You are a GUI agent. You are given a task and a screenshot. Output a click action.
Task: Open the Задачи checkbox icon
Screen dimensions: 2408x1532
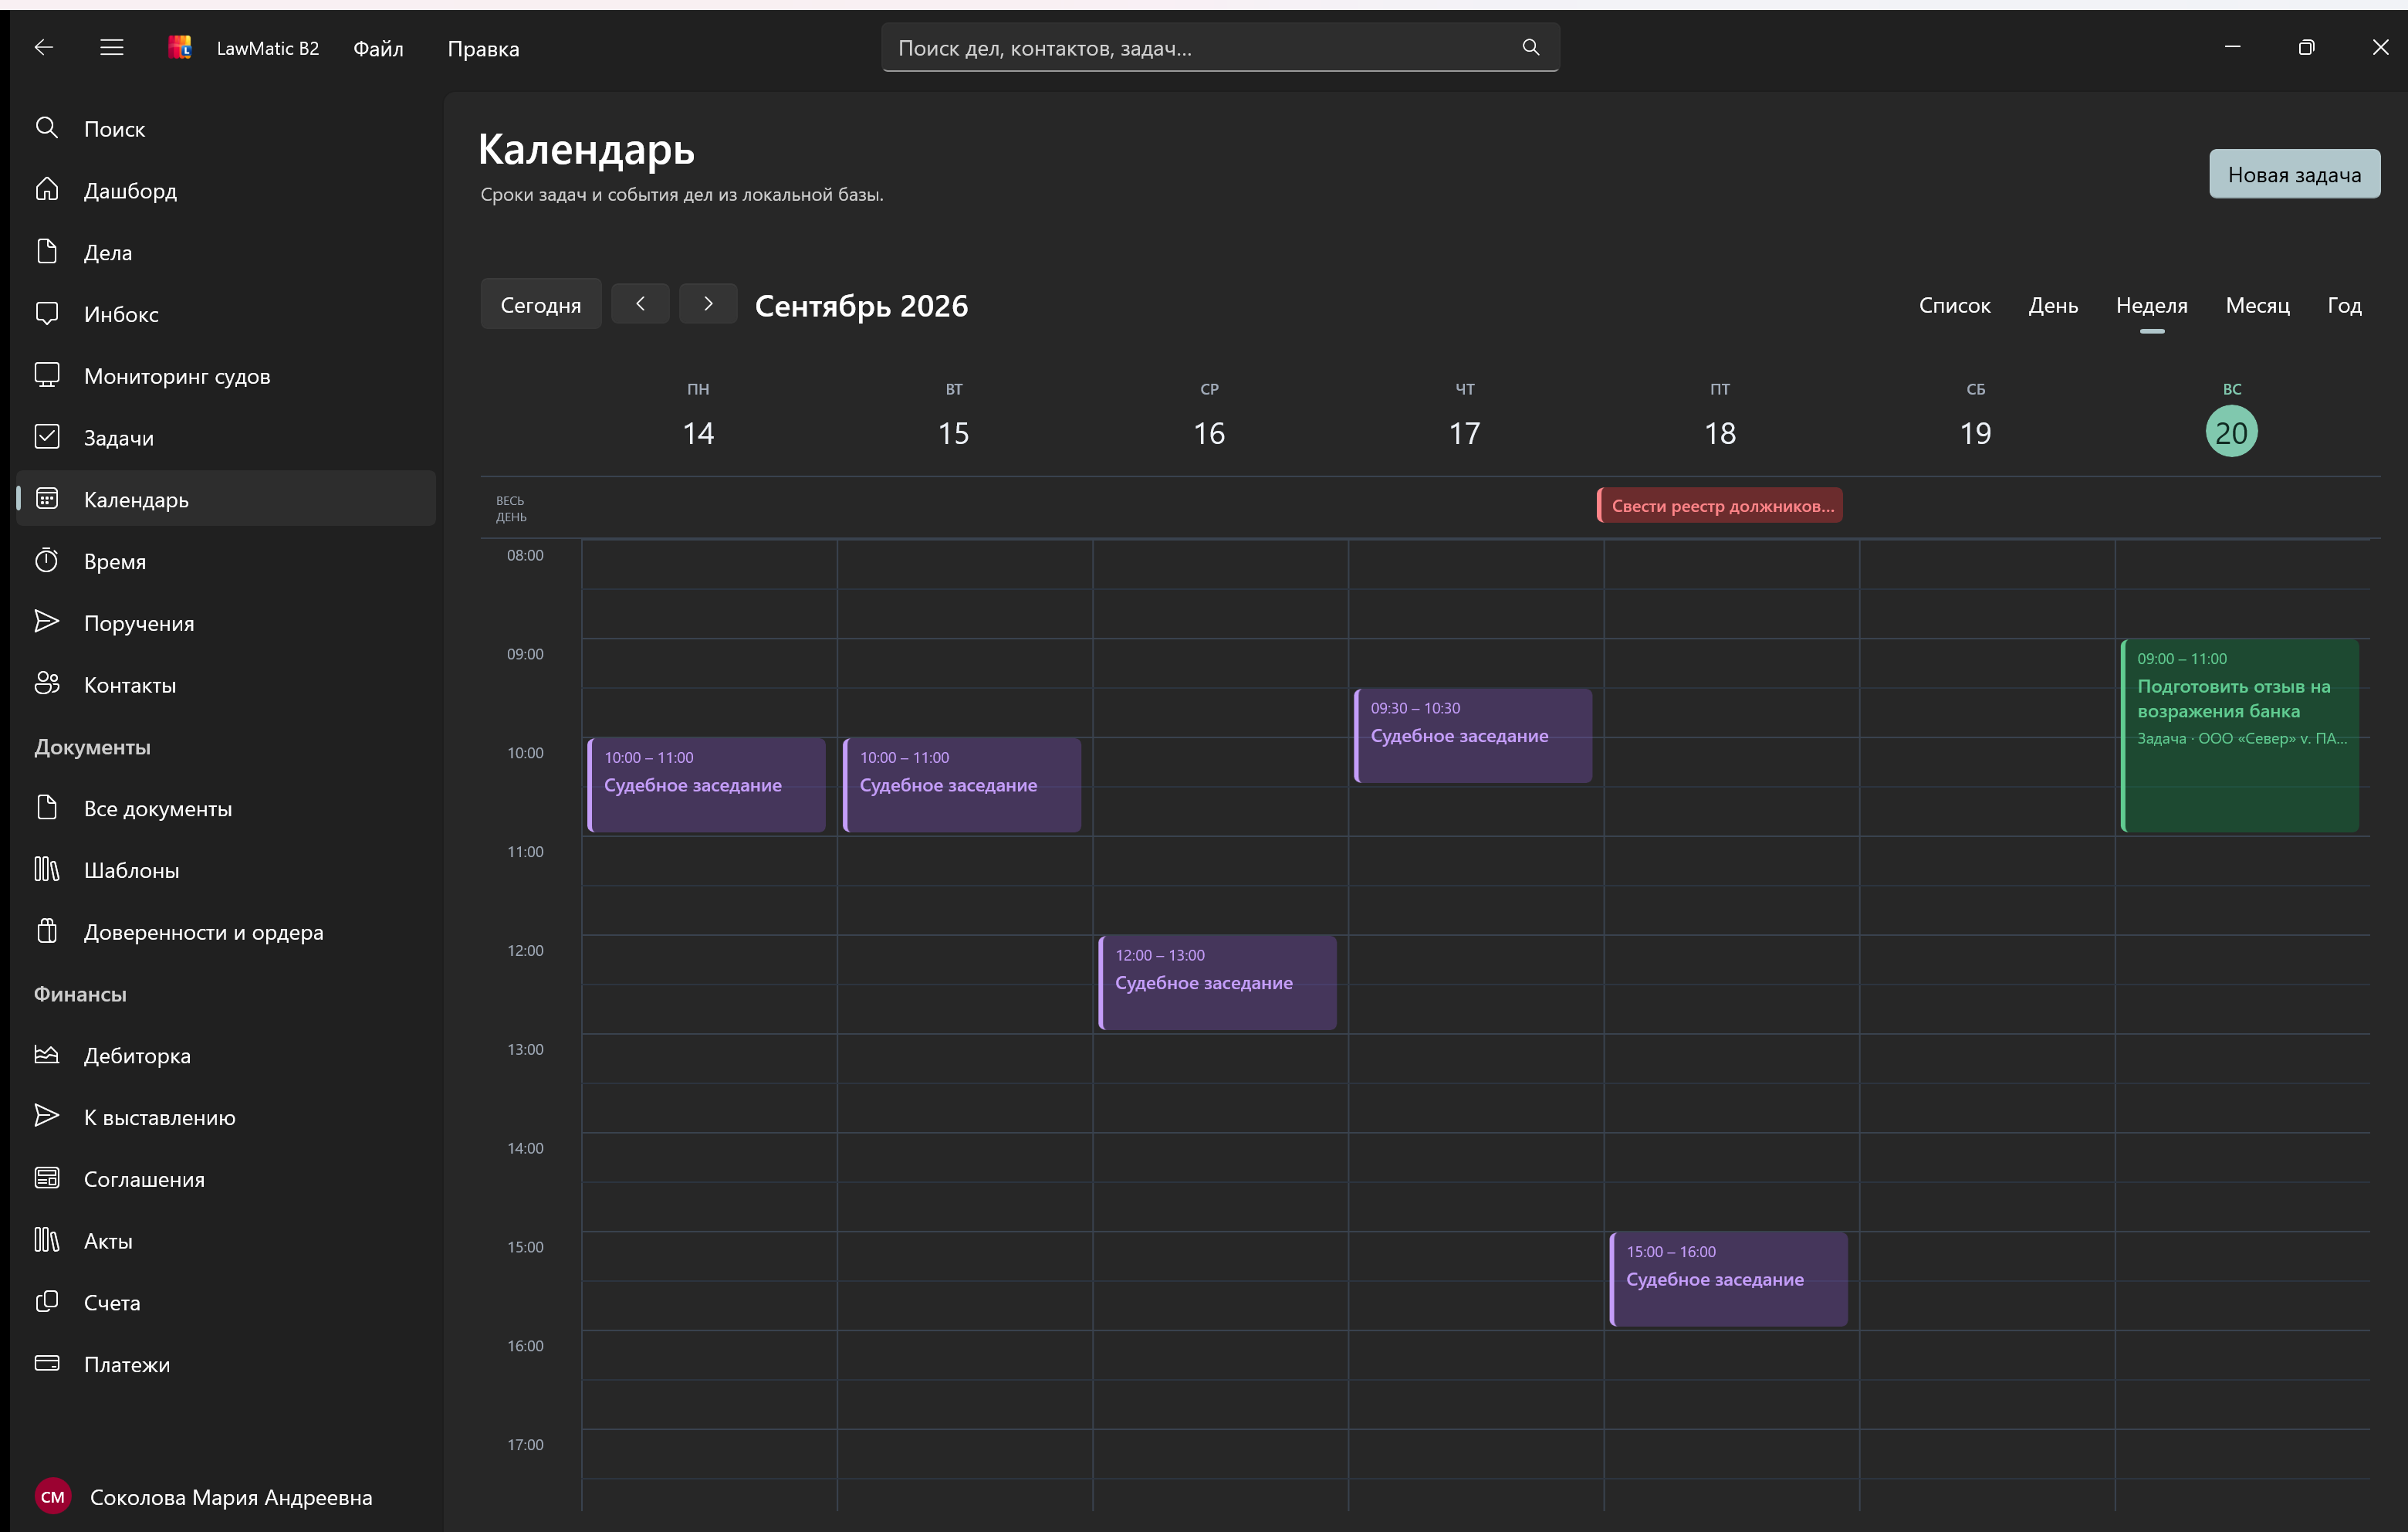click(47, 436)
